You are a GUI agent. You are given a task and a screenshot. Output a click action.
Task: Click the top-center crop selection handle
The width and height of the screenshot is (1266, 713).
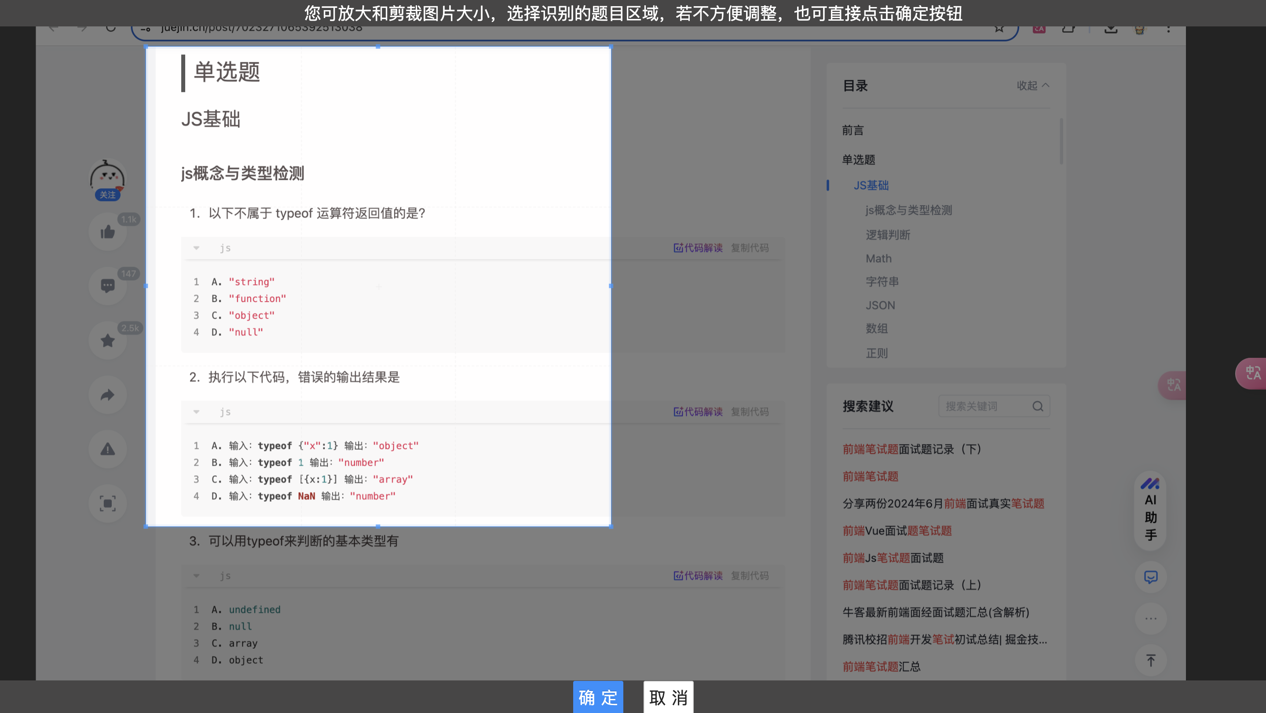378,47
